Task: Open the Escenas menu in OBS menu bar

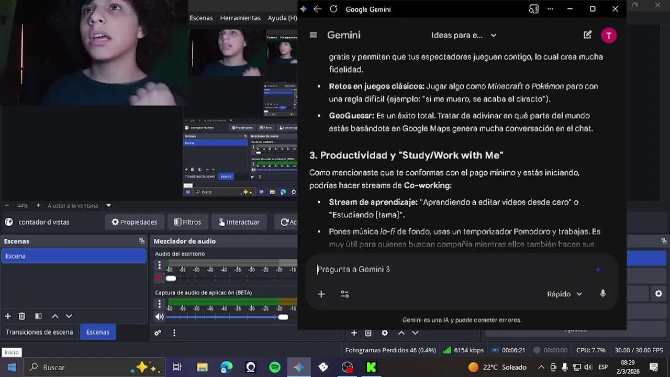Action: (x=201, y=18)
